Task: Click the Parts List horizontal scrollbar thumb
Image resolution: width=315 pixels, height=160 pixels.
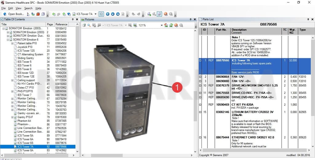Action: [255, 150]
